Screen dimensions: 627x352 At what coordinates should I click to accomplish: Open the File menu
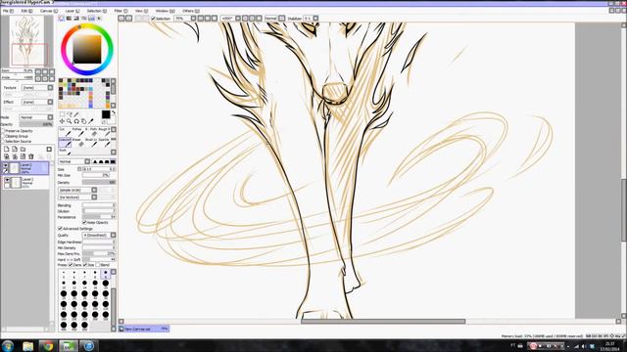(x=8, y=11)
